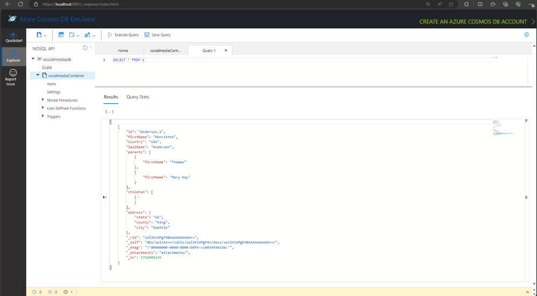Viewport: 537px width, 296px height.
Task: Open the New SQL Query toolbar icon
Action: [61, 35]
